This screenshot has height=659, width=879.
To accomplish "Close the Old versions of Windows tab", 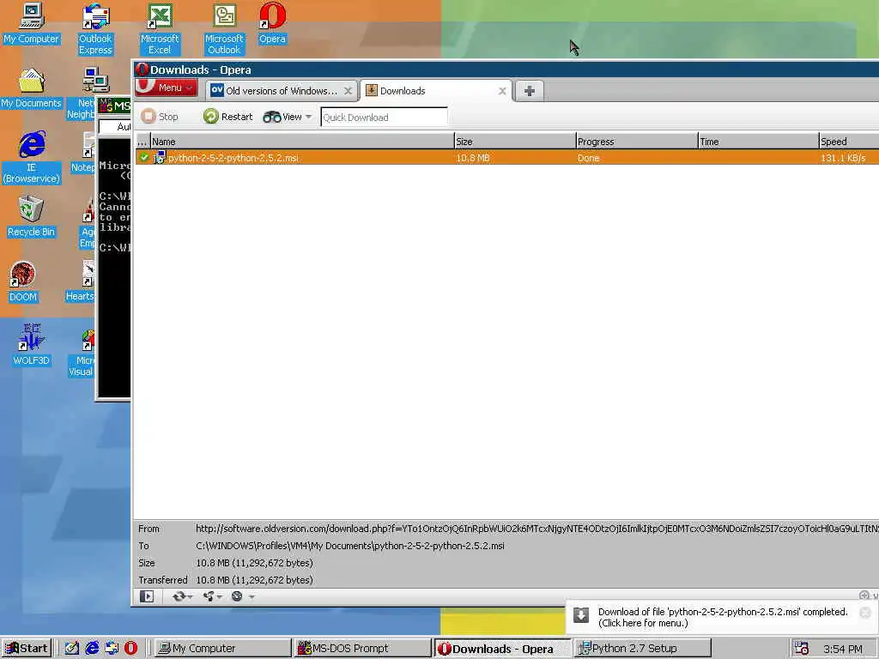I will pyautogui.click(x=349, y=91).
